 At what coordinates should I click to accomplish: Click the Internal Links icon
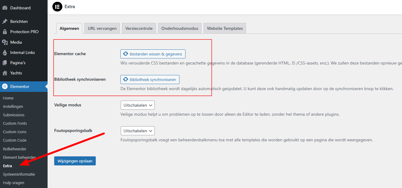coord(5,52)
